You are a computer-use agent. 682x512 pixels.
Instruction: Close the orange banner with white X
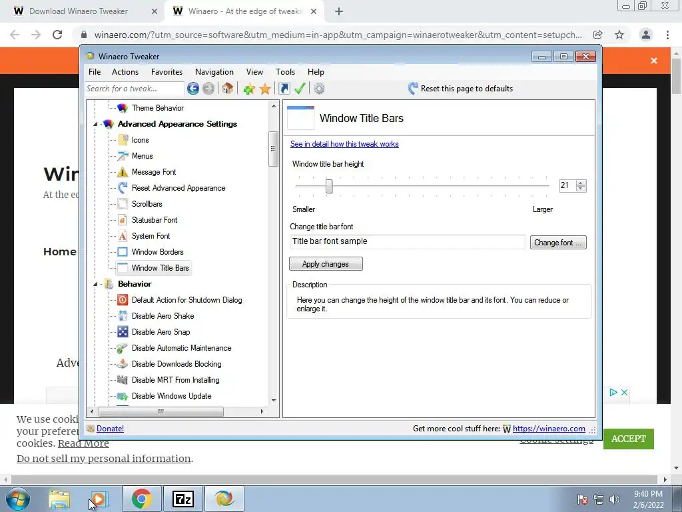pos(654,61)
